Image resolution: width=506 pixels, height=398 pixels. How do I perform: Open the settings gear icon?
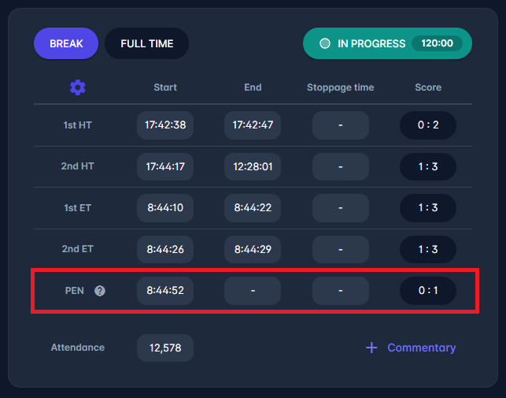tap(77, 87)
